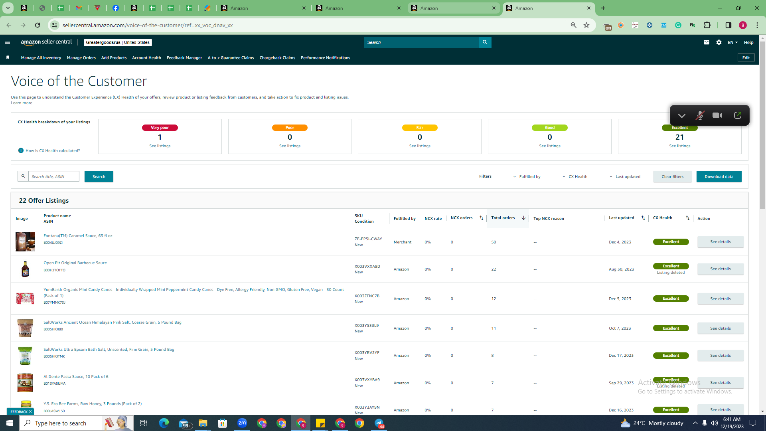766x431 pixels.
Task: Open Feedback Manager
Action: (184, 58)
